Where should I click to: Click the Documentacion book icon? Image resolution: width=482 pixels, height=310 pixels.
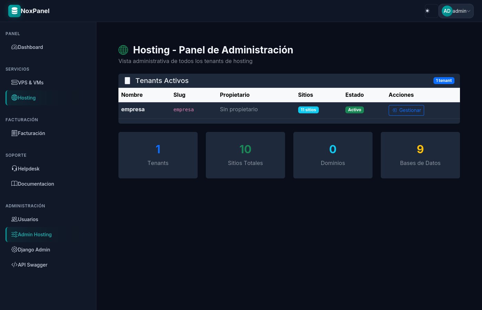(14, 184)
